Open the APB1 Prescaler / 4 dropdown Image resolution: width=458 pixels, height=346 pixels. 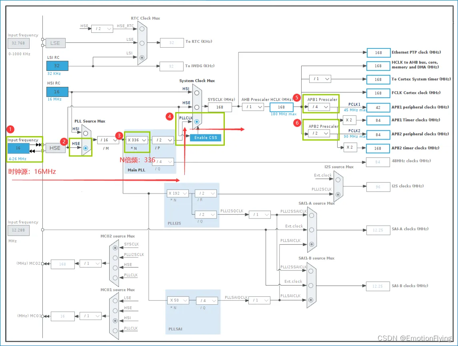pos(319,107)
